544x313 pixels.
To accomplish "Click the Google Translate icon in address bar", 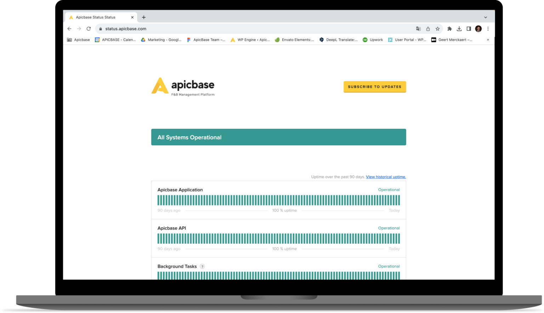I will (418, 29).
